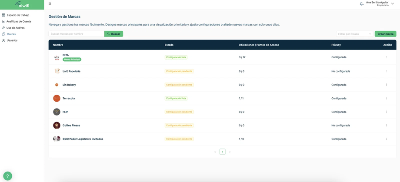This screenshot has width=400, height=182.
Task: Click the Nombre column header
Action: [x=58, y=45]
